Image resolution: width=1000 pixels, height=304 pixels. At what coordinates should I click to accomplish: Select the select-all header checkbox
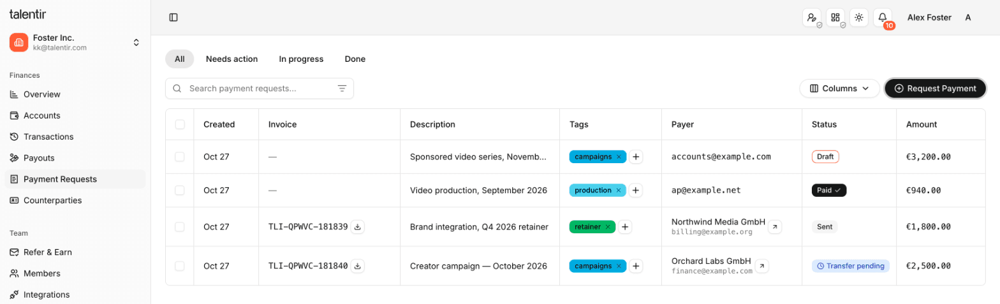click(180, 124)
